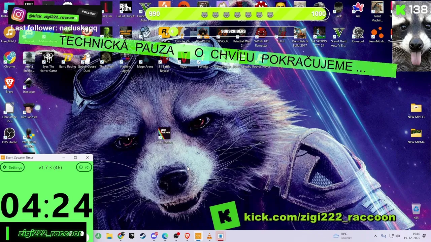431x242 pixels.
Task: Open the BeamNG.drive desktop shortcut
Action: pyautogui.click(x=377, y=35)
